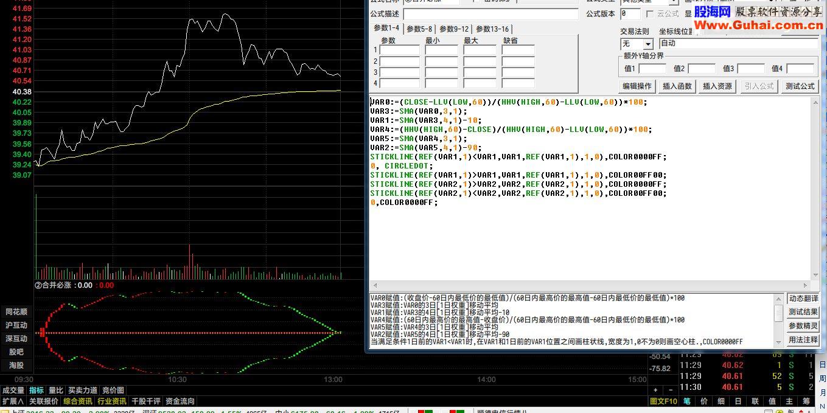
Task: Select the 价 tab below the trade list
Action: click(x=703, y=401)
